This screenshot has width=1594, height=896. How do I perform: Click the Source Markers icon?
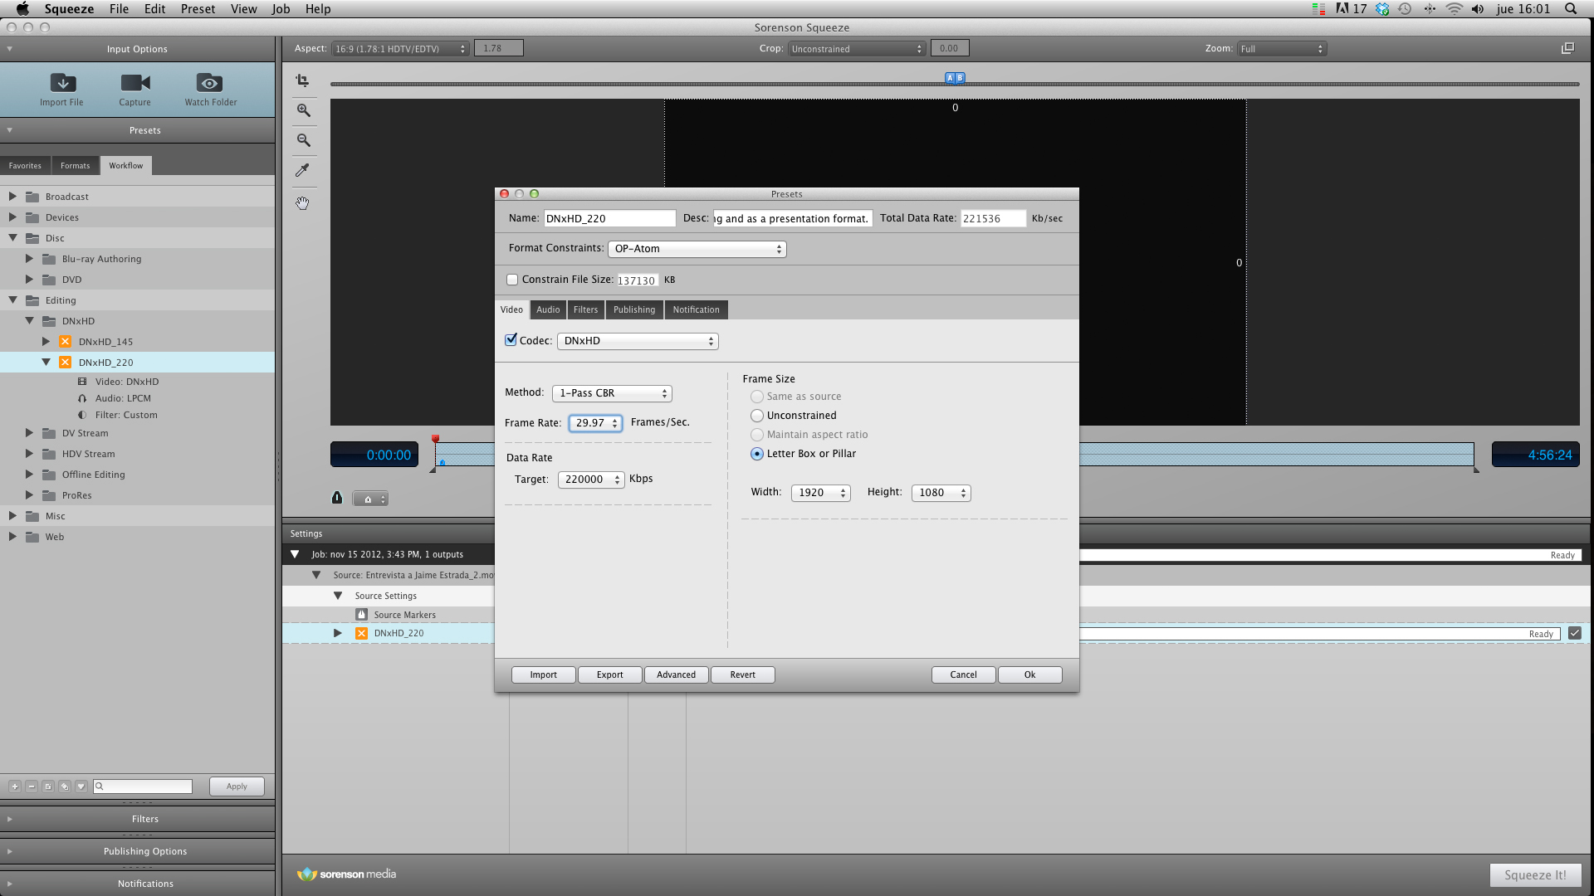[361, 615]
